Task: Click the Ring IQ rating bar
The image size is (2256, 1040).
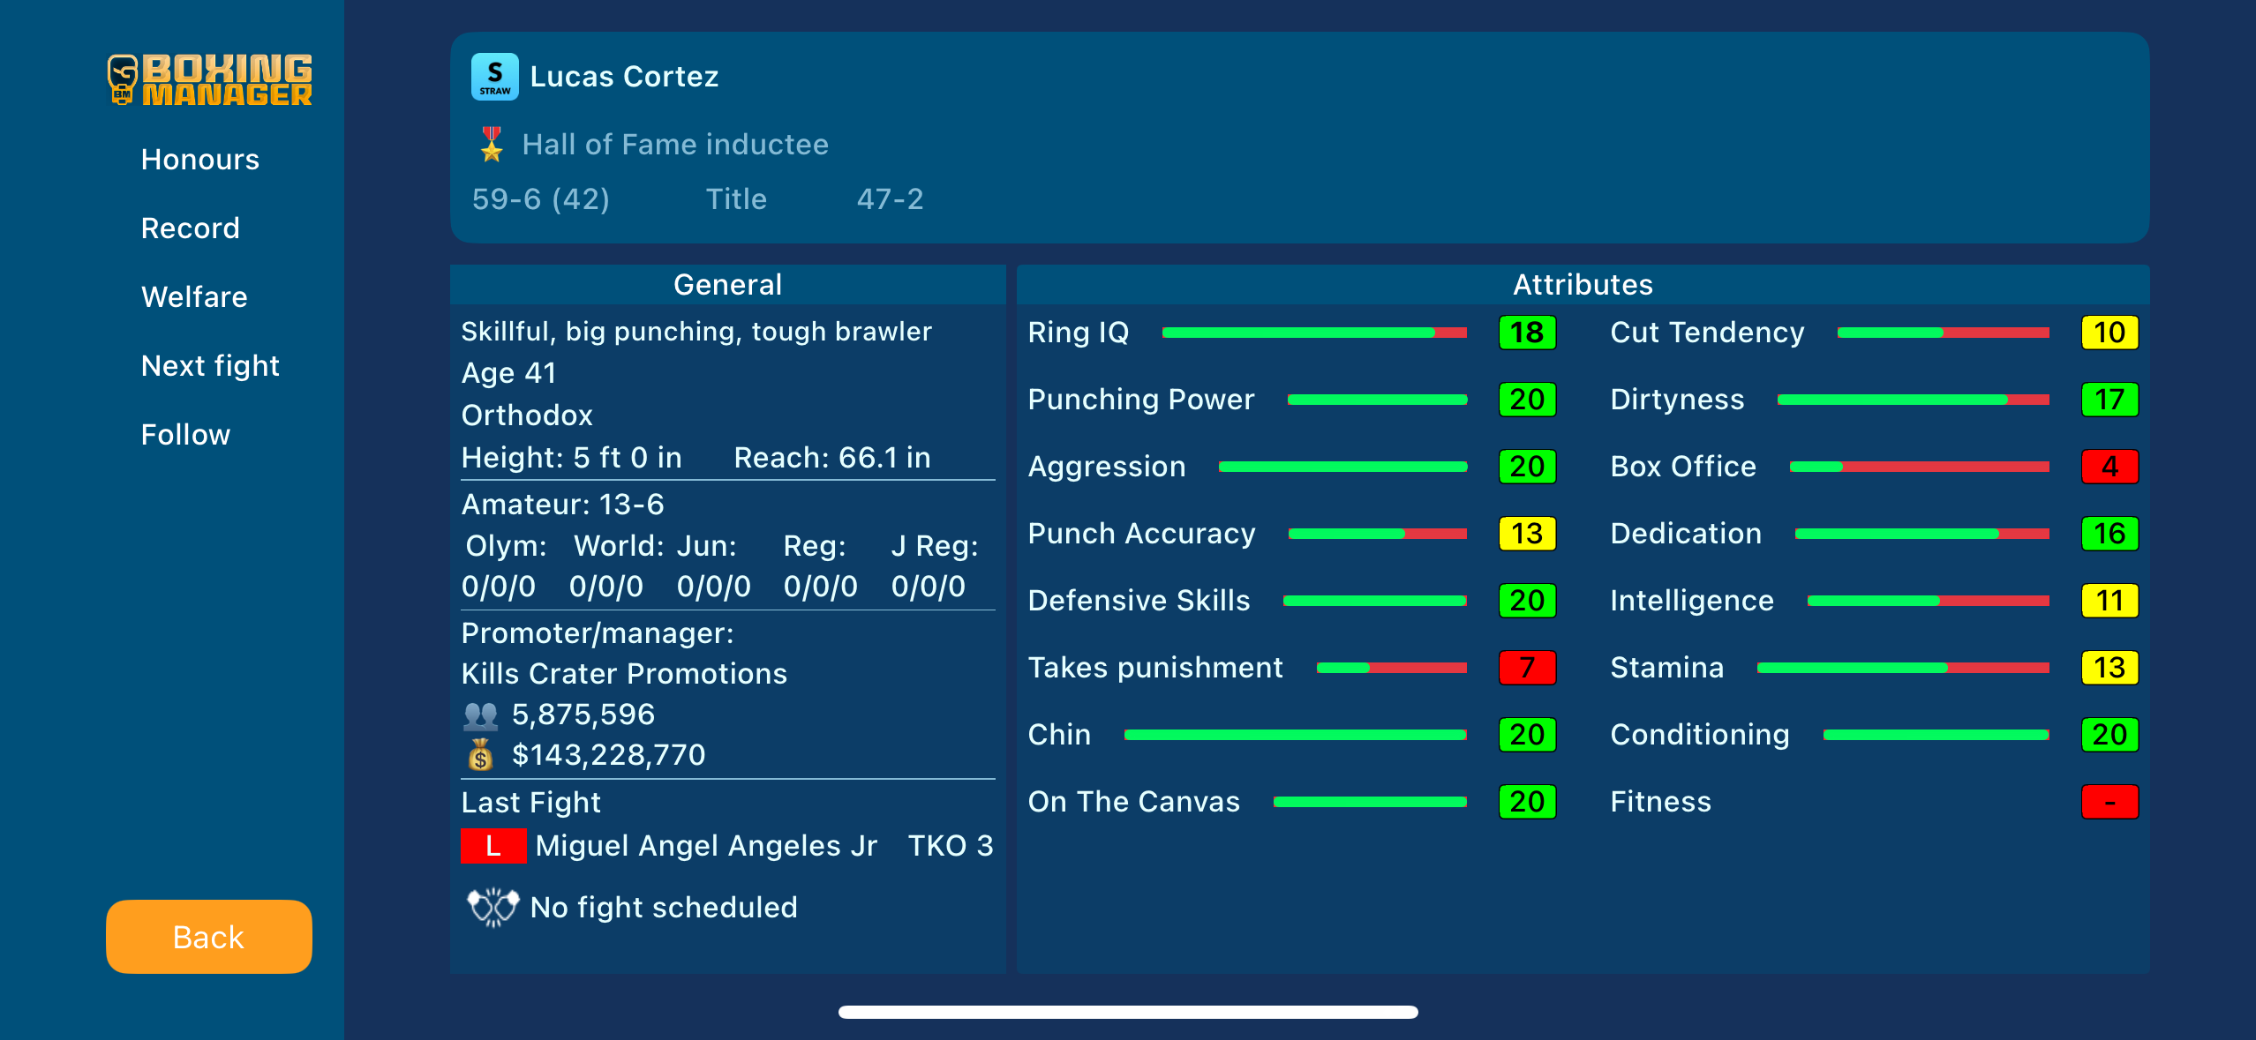Action: tap(1314, 333)
